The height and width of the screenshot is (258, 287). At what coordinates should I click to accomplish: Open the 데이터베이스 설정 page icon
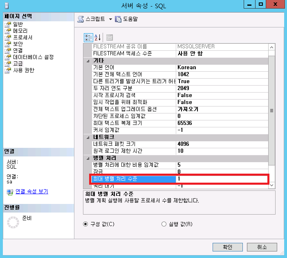tap(8, 57)
